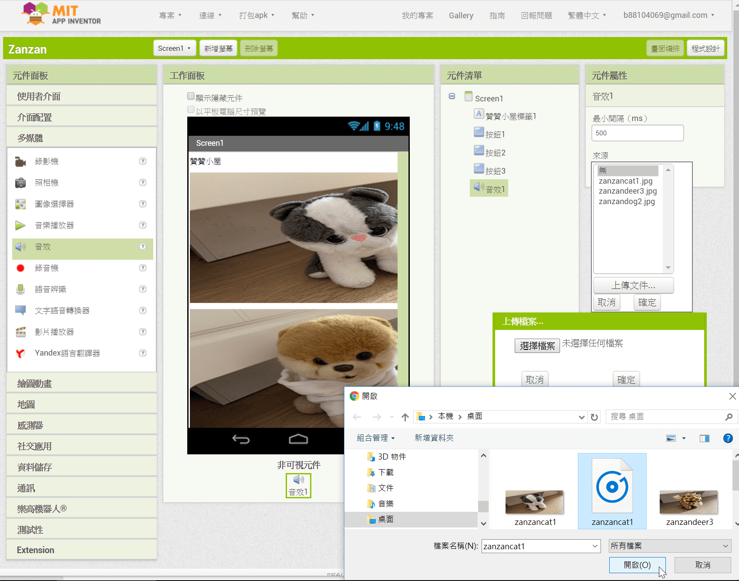Screen dimensions: 739x581
Task: Expand the 繪圖動畫 palette section
Action: point(82,383)
